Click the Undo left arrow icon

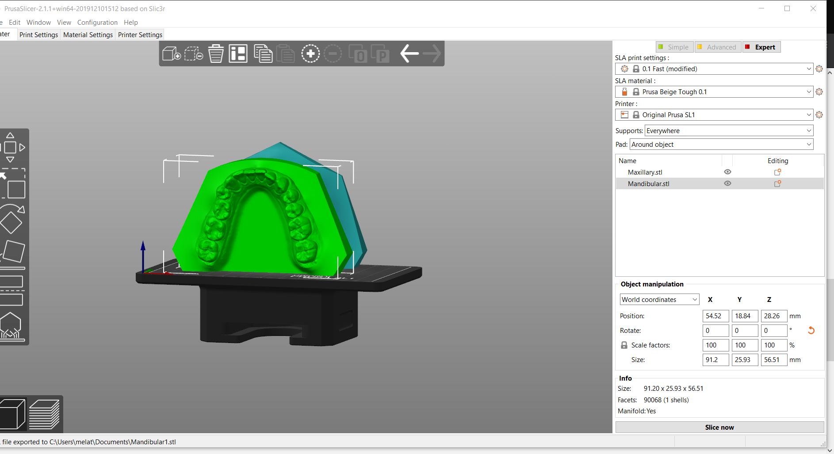(409, 54)
